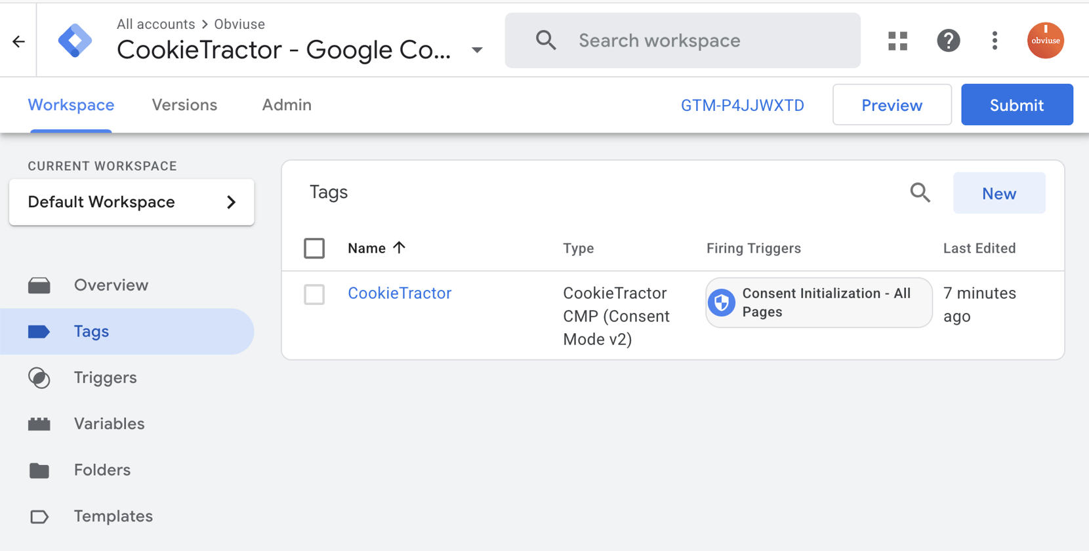
Task: Sort tags by Name column arrow
Action: (x=399, y=248)
